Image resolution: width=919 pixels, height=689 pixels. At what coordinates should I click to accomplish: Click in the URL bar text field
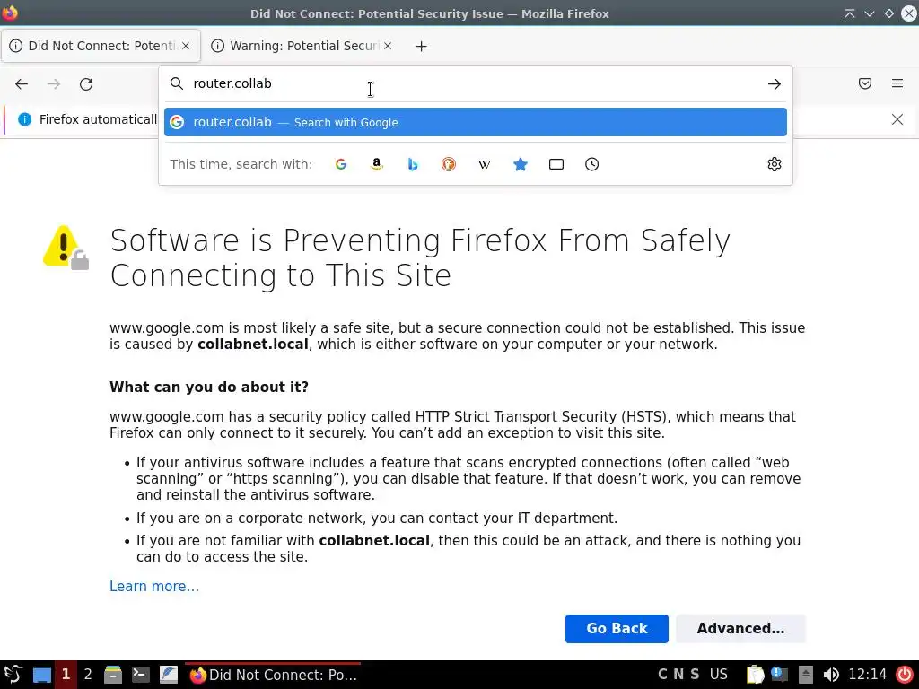tap(475, 83)
